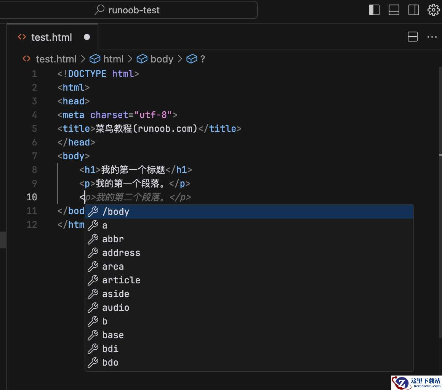442x390 pixels.
Task: Click the cube icon before html breadcrumb
Action: pos(95,59)
